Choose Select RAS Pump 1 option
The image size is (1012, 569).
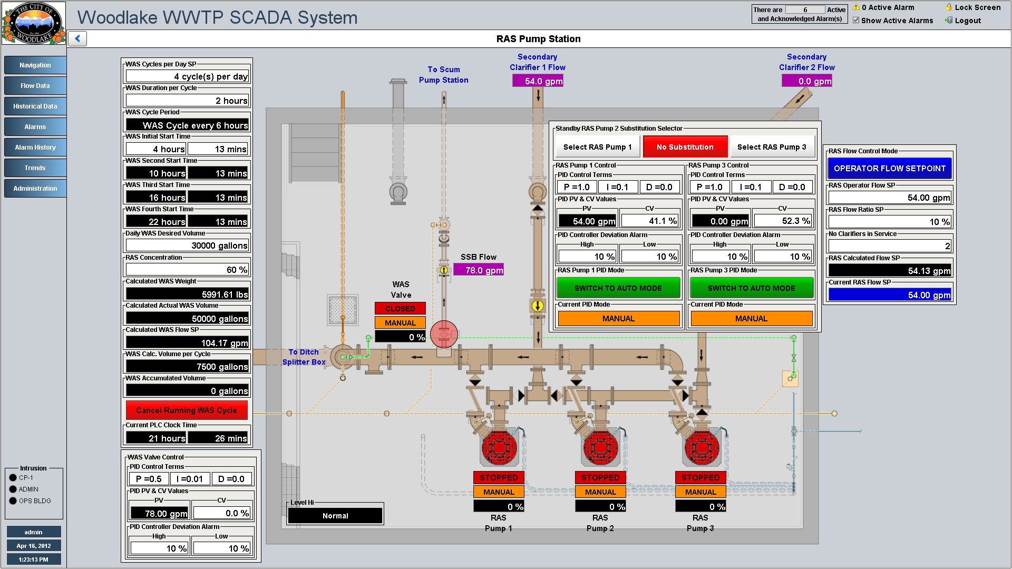[x=597, y=147]
